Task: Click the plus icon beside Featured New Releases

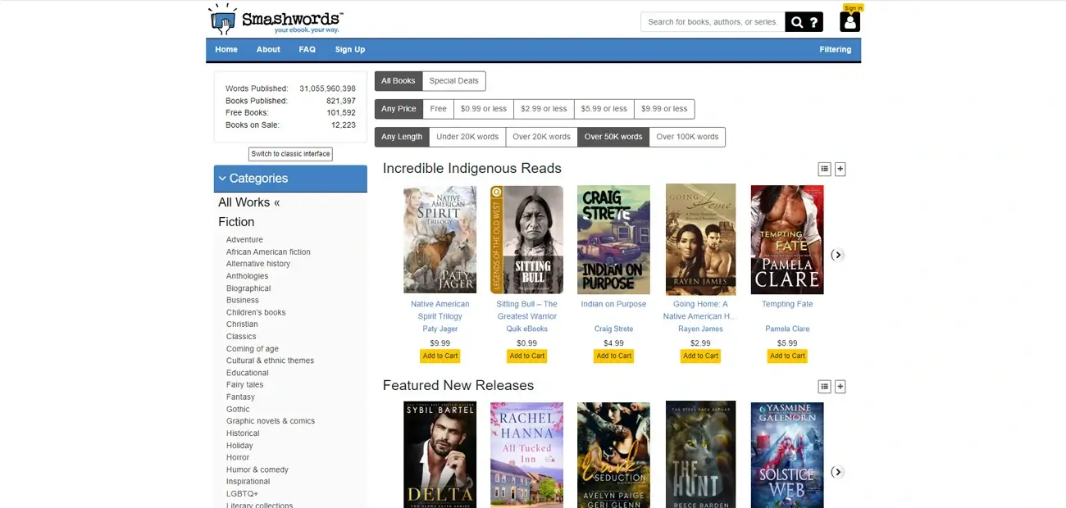Action: [x=839, y=385]
